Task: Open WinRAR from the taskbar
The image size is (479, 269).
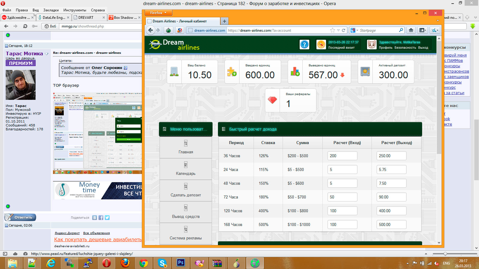Action: 217,263
